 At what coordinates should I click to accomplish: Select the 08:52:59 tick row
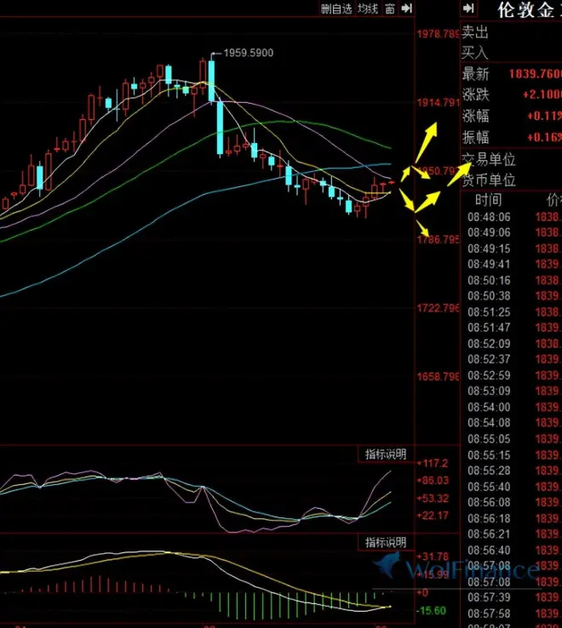coord(488,375)
